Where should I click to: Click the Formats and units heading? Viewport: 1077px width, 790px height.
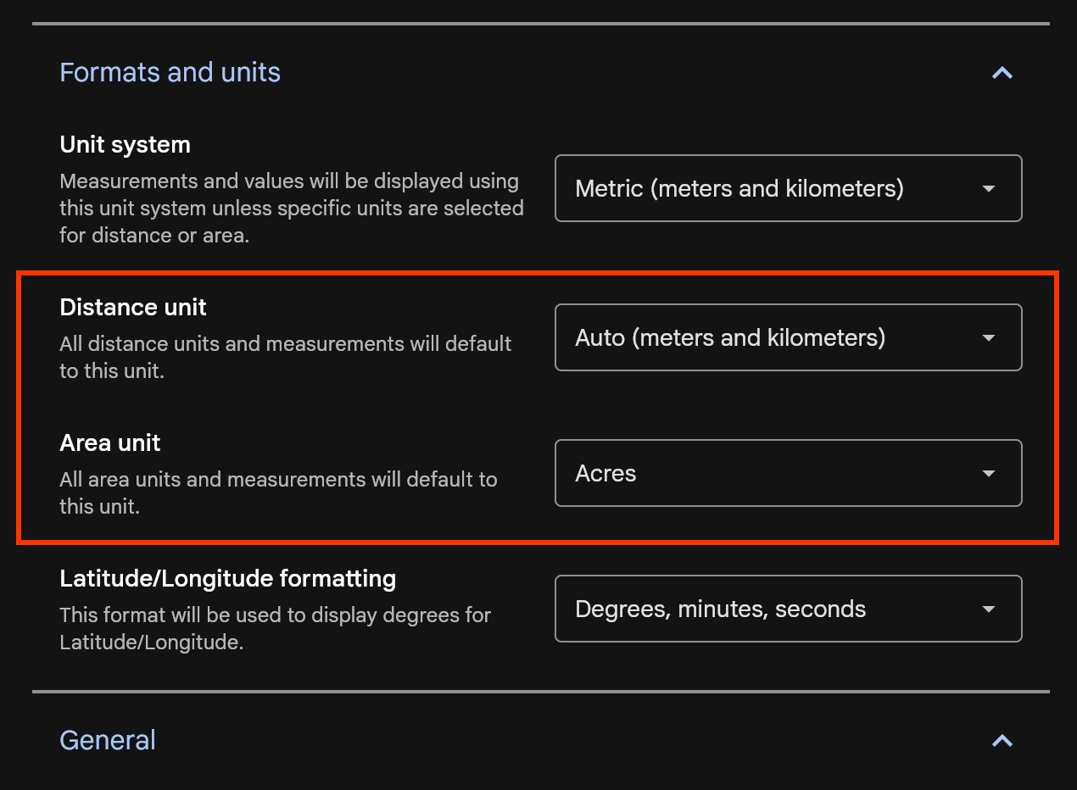[170, 72]
